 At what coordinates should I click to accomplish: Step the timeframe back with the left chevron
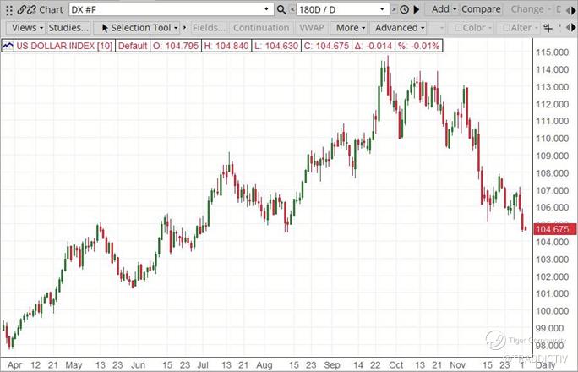[292, 9]
